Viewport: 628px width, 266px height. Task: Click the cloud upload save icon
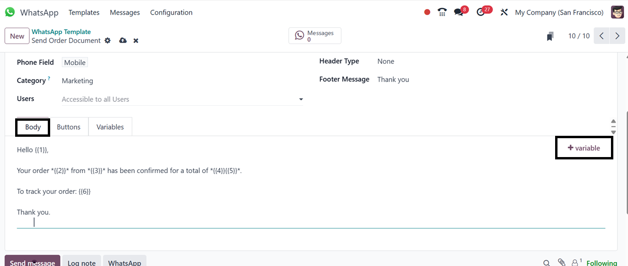123,41
